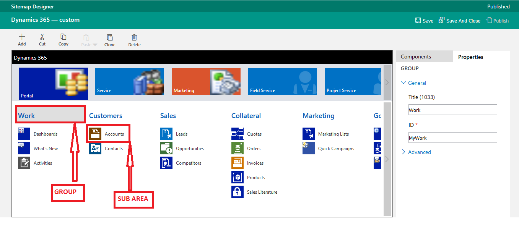Select the Sales Literature label
This screenshot has height=238, width=519.
(262, 192)
